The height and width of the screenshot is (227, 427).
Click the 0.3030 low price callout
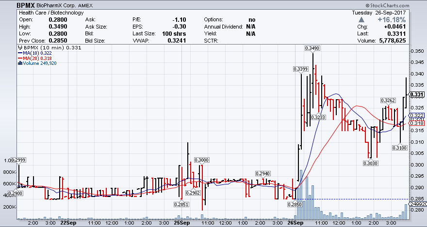[370, 164]
